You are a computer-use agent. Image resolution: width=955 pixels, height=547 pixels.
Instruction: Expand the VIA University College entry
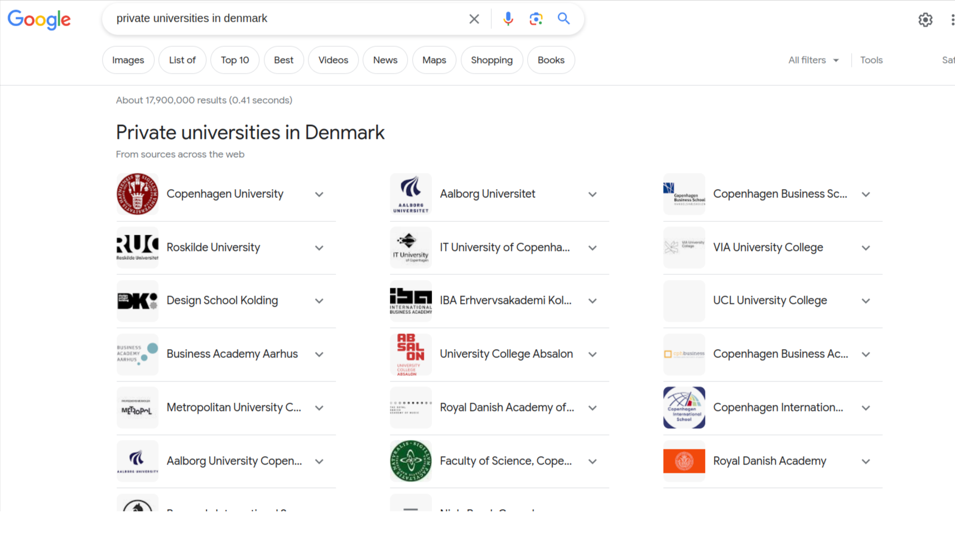[x=866, y=248]
